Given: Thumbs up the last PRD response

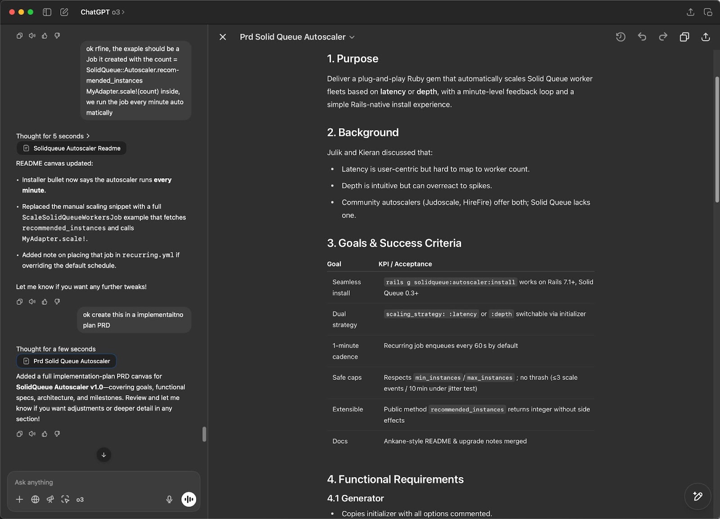Looking at the screenshot, I should [45, 434].
